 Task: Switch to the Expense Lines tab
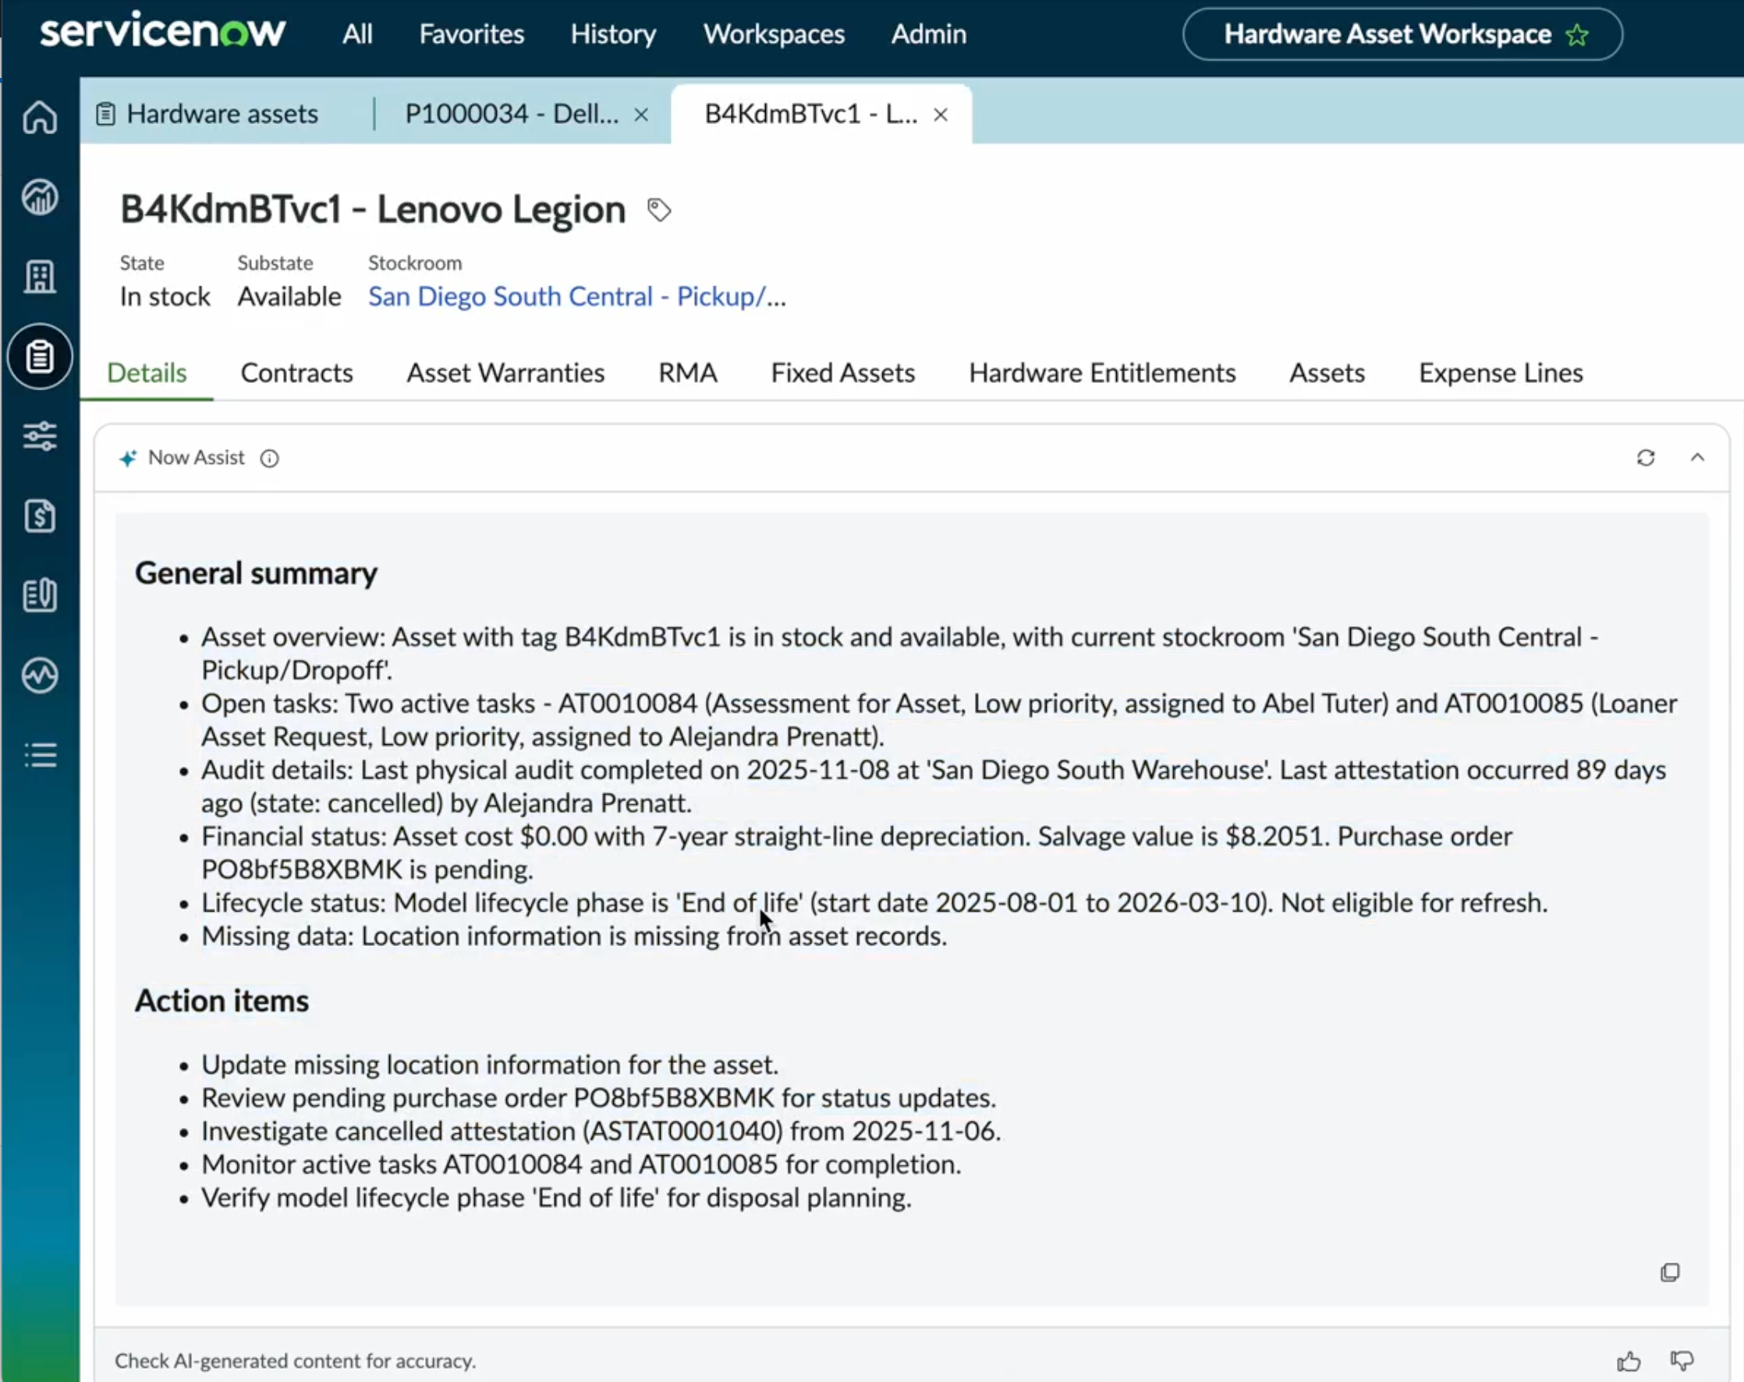pyautogui.click(x=1501, y=373)
